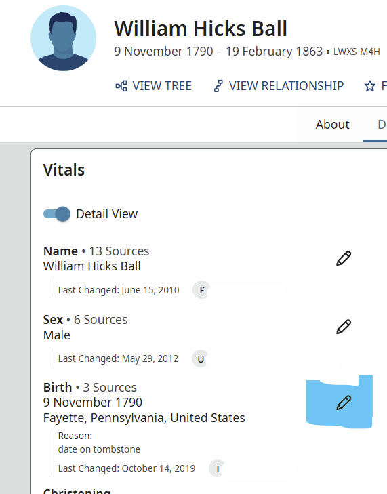
Task: Open the 13 Sources link for Name
Action: [119, 251]
